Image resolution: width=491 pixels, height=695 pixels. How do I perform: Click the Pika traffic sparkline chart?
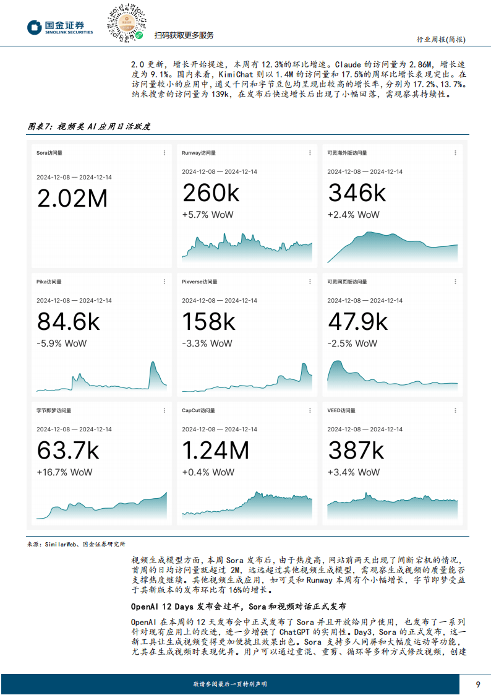102,376
